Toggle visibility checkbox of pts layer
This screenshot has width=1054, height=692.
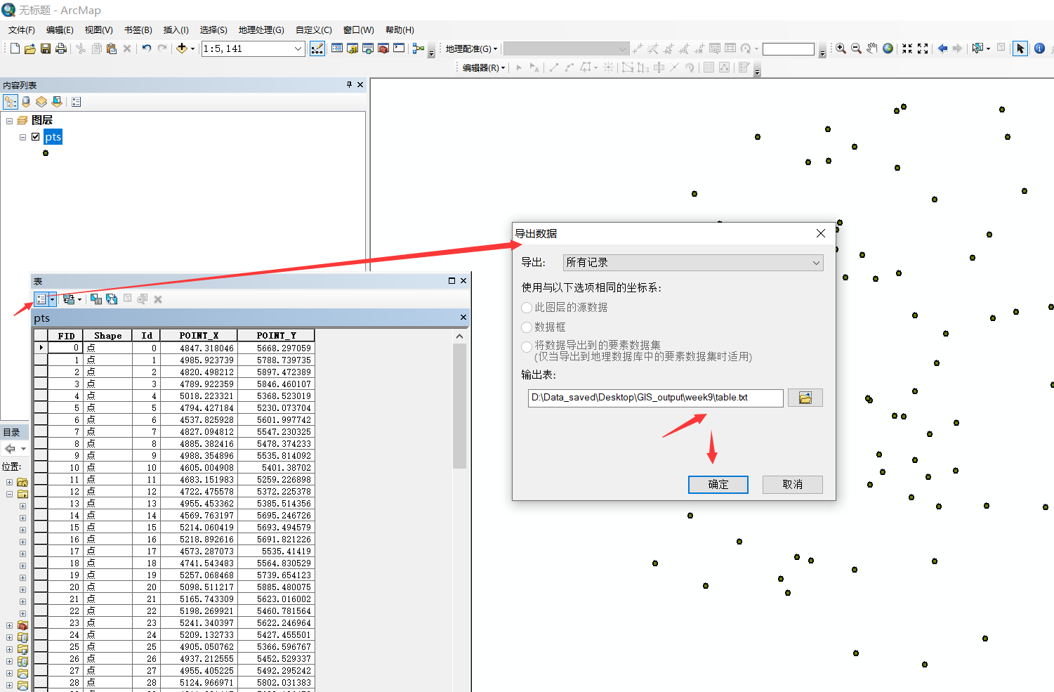(x=36, y=137)
